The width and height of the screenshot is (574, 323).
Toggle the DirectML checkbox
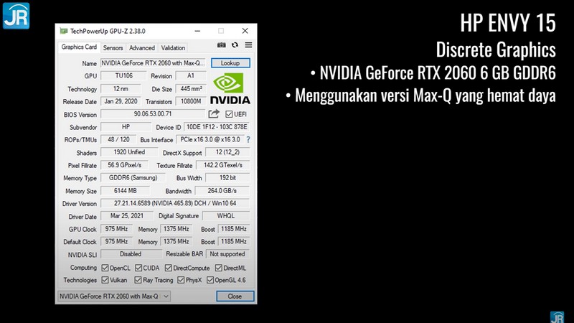[x=219, y=268]
